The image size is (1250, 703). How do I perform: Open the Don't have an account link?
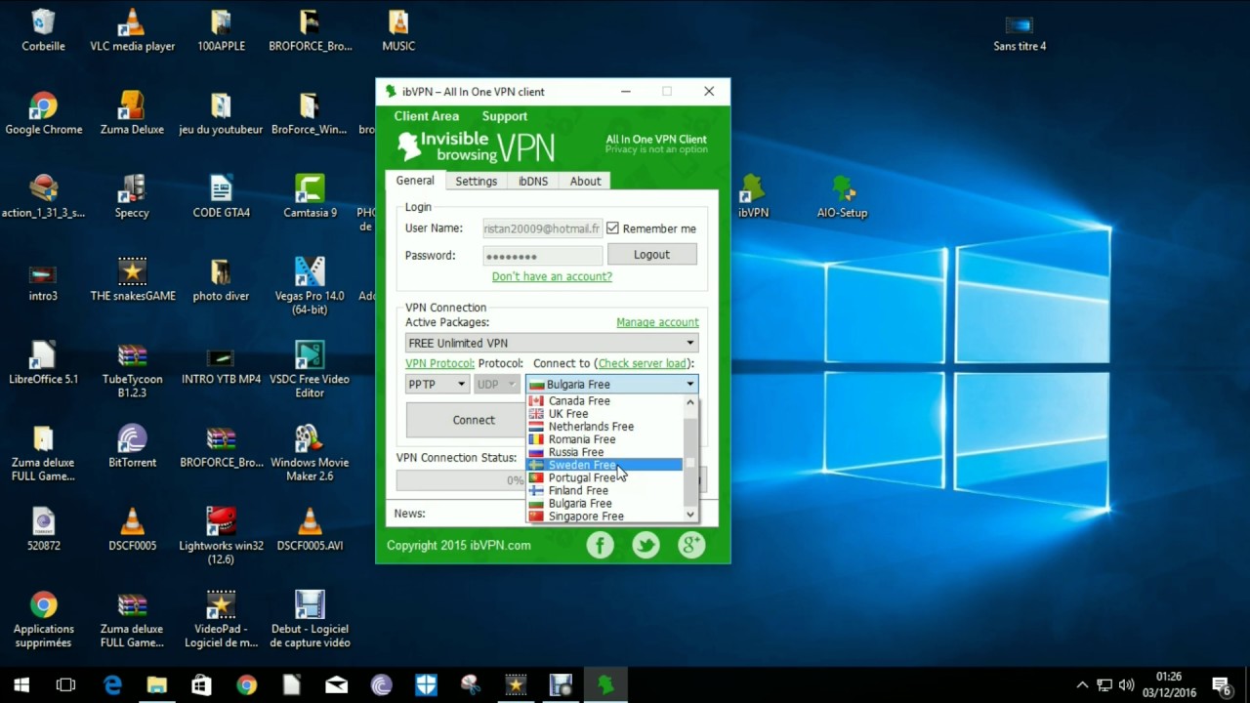coord(552,276)
